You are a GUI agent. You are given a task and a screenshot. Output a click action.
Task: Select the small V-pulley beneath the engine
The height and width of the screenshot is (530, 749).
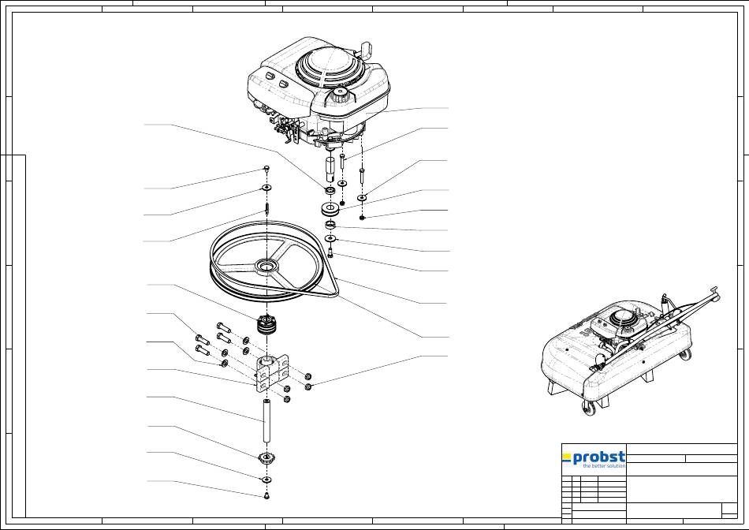pos(330,209)
